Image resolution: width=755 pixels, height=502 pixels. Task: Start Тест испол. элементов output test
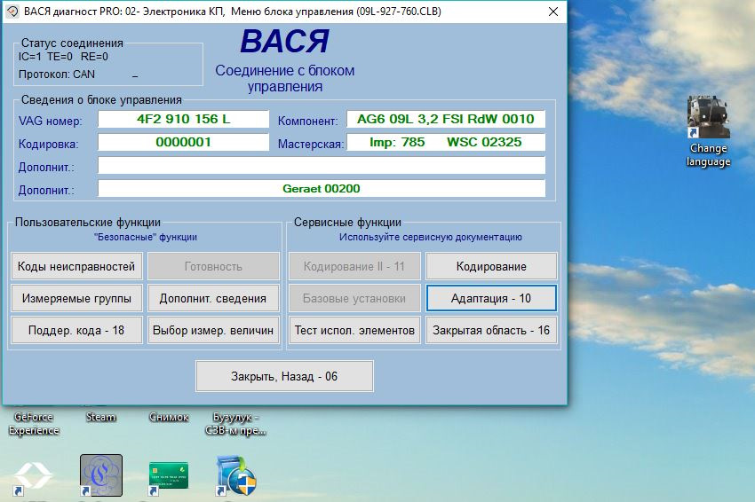[x=354, y=330]
